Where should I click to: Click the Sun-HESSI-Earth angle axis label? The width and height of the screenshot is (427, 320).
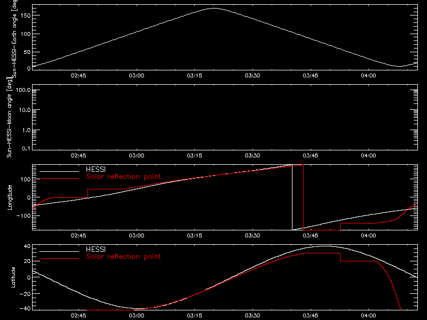tap(14, 38)
